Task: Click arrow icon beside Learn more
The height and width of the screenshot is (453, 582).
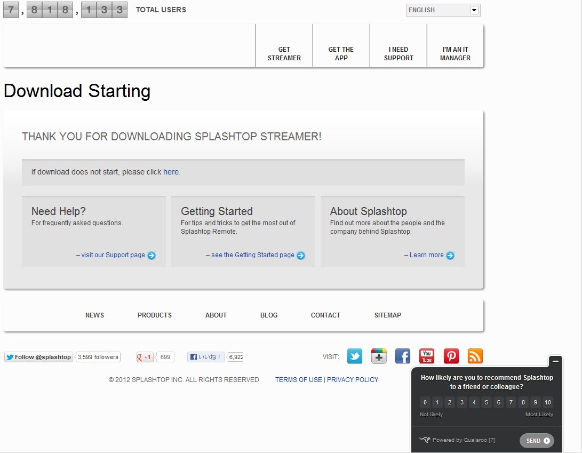Action: click(450, 256)
